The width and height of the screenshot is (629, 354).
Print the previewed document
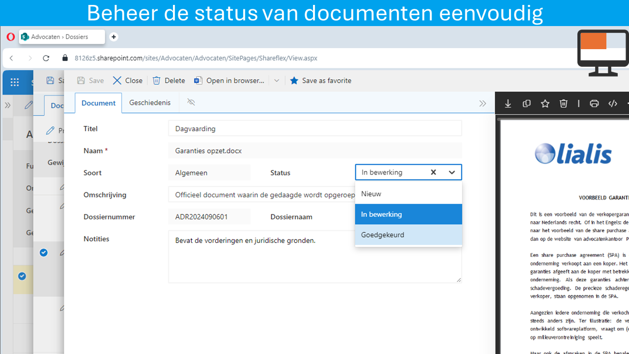tap(594, 103)
